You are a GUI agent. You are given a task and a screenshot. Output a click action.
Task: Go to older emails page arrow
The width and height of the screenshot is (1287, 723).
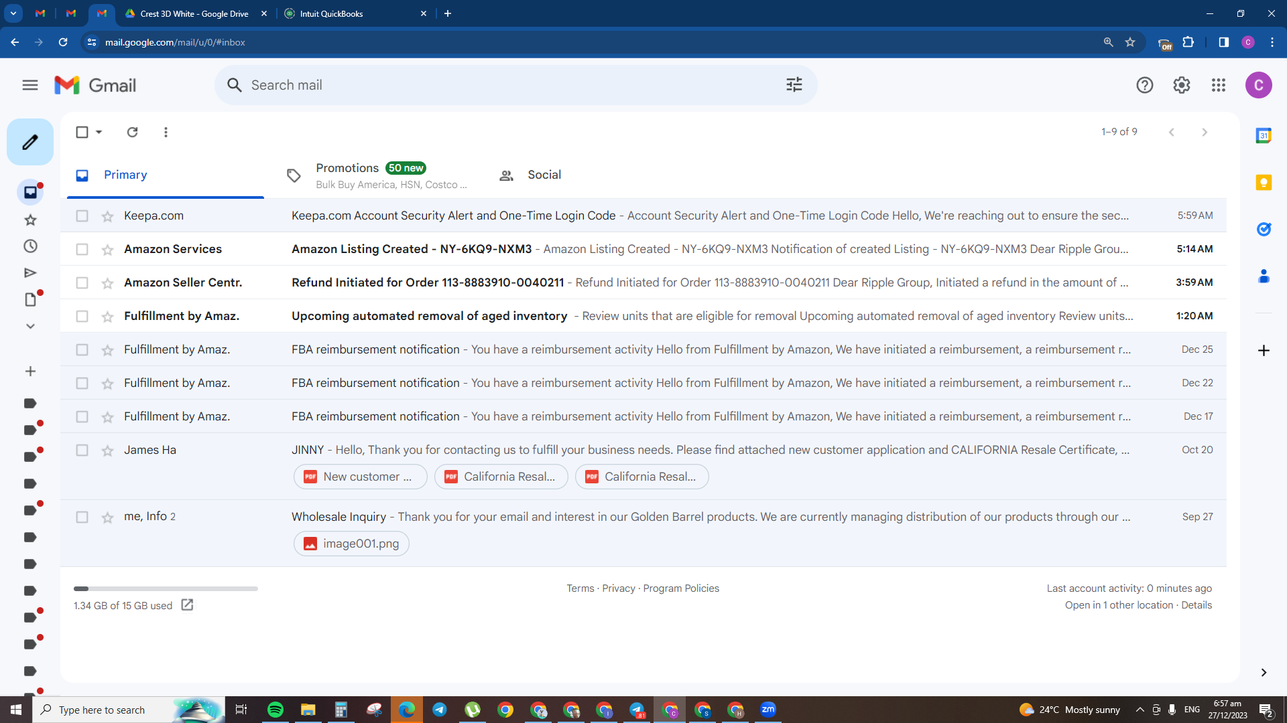[x=1205, y=132]
